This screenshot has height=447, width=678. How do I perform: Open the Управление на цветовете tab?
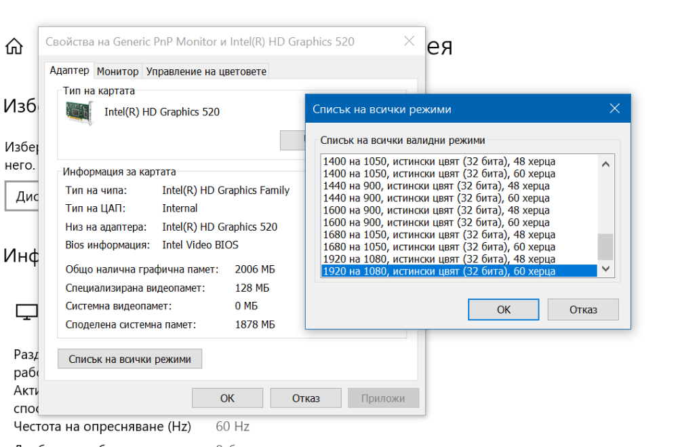click(x=206, y=71)
